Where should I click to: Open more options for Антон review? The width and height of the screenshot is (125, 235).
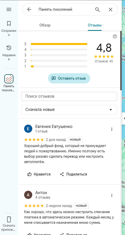pos(112,195)
